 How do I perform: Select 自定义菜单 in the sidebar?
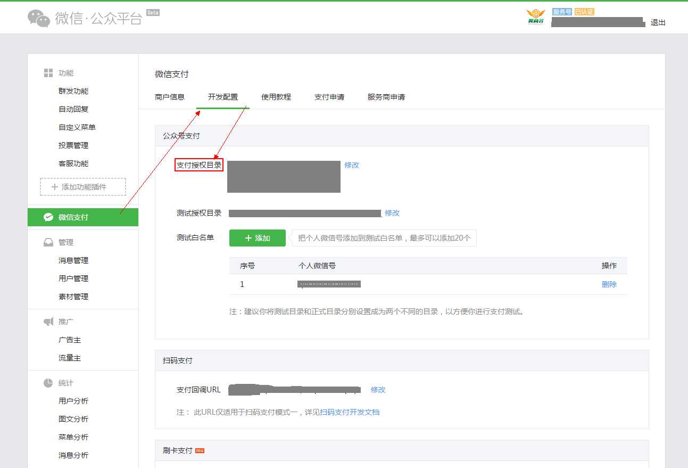pos(77,127)
